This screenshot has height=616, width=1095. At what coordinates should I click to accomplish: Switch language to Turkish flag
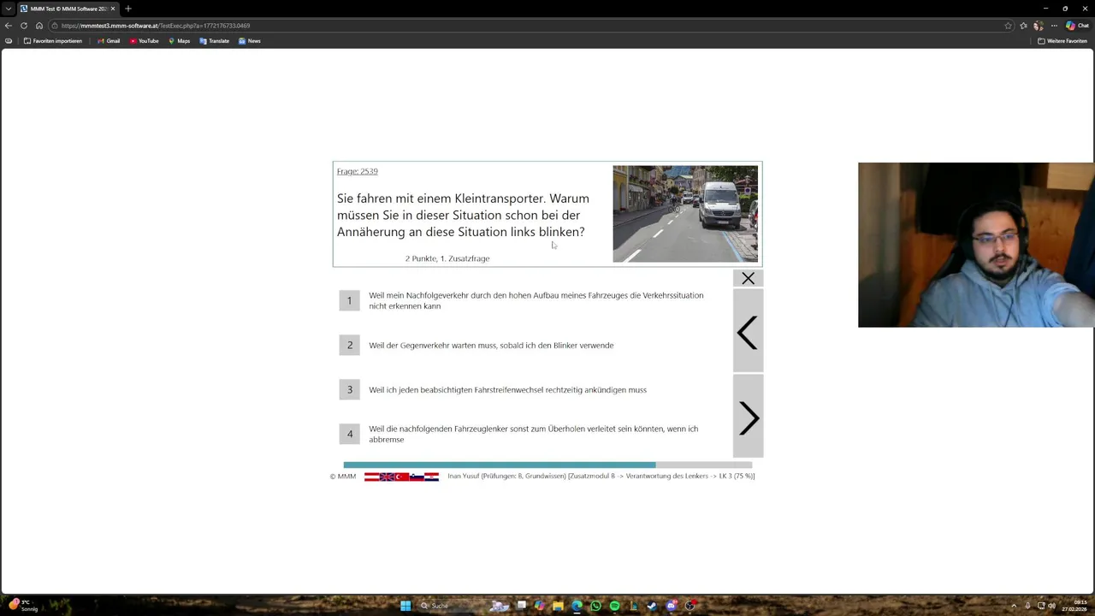point(401,477)
